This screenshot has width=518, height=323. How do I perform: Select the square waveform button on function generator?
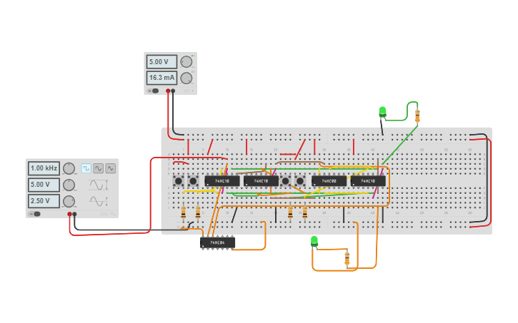point(86,168)
